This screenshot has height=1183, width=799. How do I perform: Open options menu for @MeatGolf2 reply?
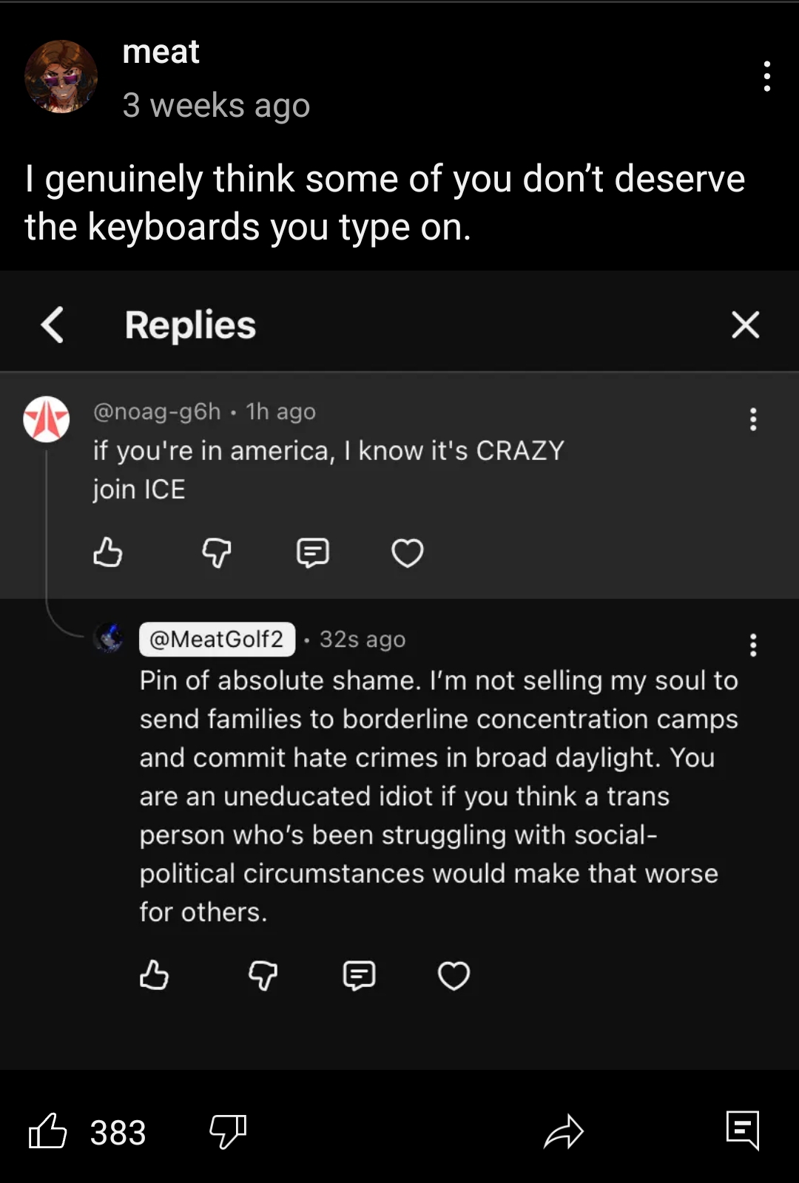click(753, 645)
